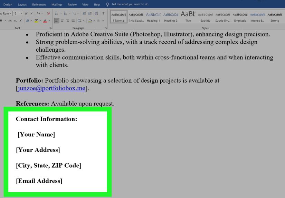The image size is (285, 198).
Task: Open the References tab
Action: (x=39, y=4)
